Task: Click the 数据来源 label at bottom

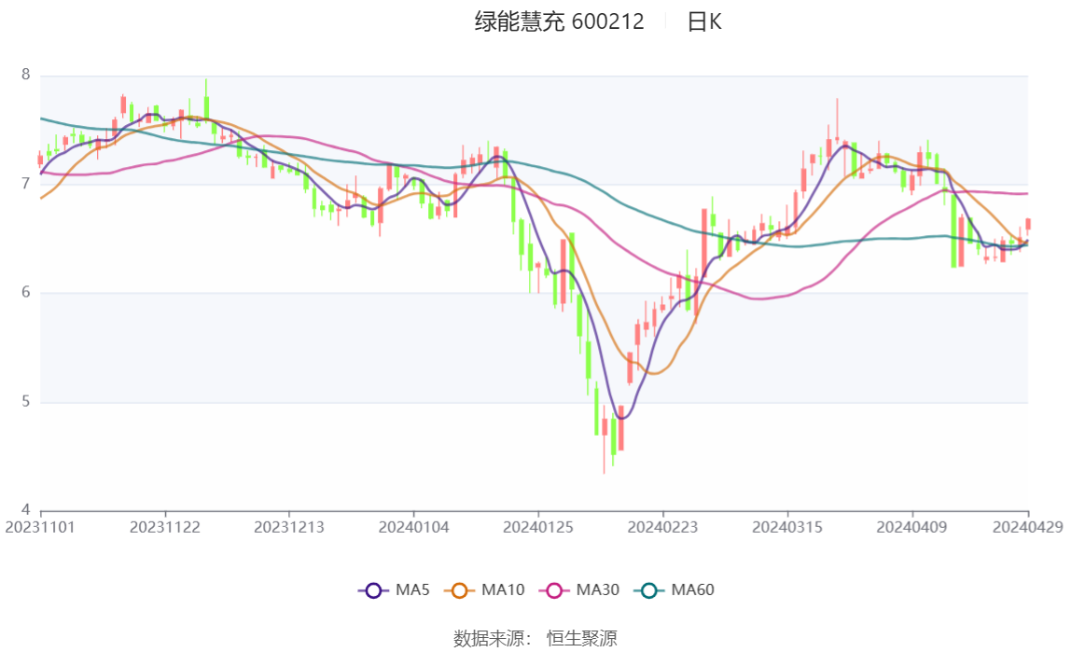Action: pos(492,639)
